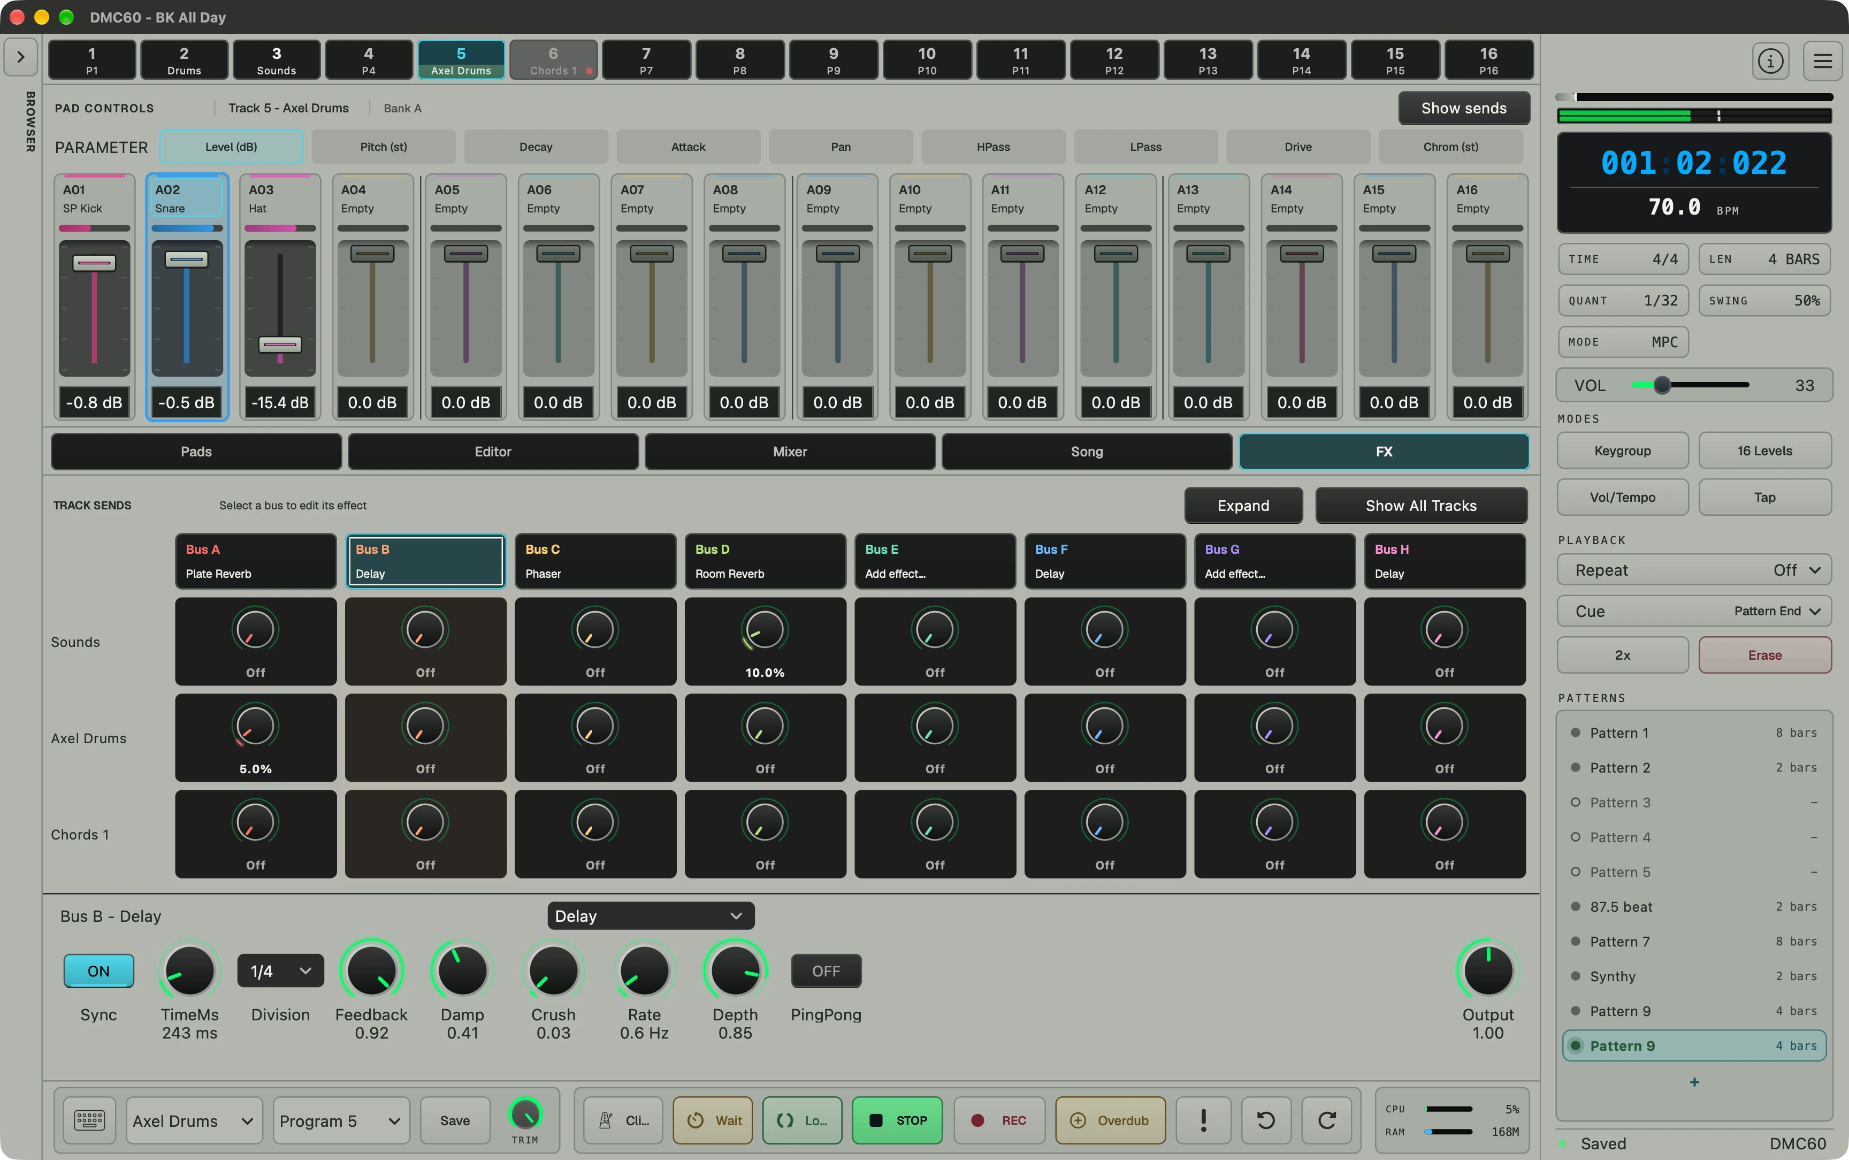
Task: Adjust the Feedback knob for Delay
Action: [371, 971]
